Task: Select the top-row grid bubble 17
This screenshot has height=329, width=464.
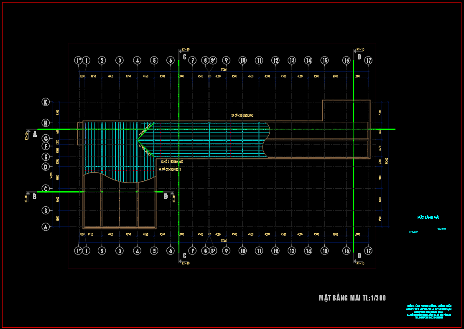Action: [x=368, y=60]
